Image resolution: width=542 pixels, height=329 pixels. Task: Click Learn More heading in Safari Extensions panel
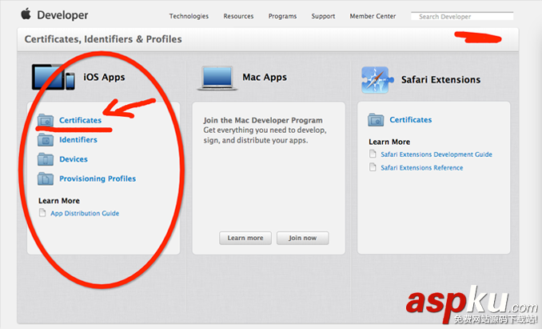click(389, 142)
